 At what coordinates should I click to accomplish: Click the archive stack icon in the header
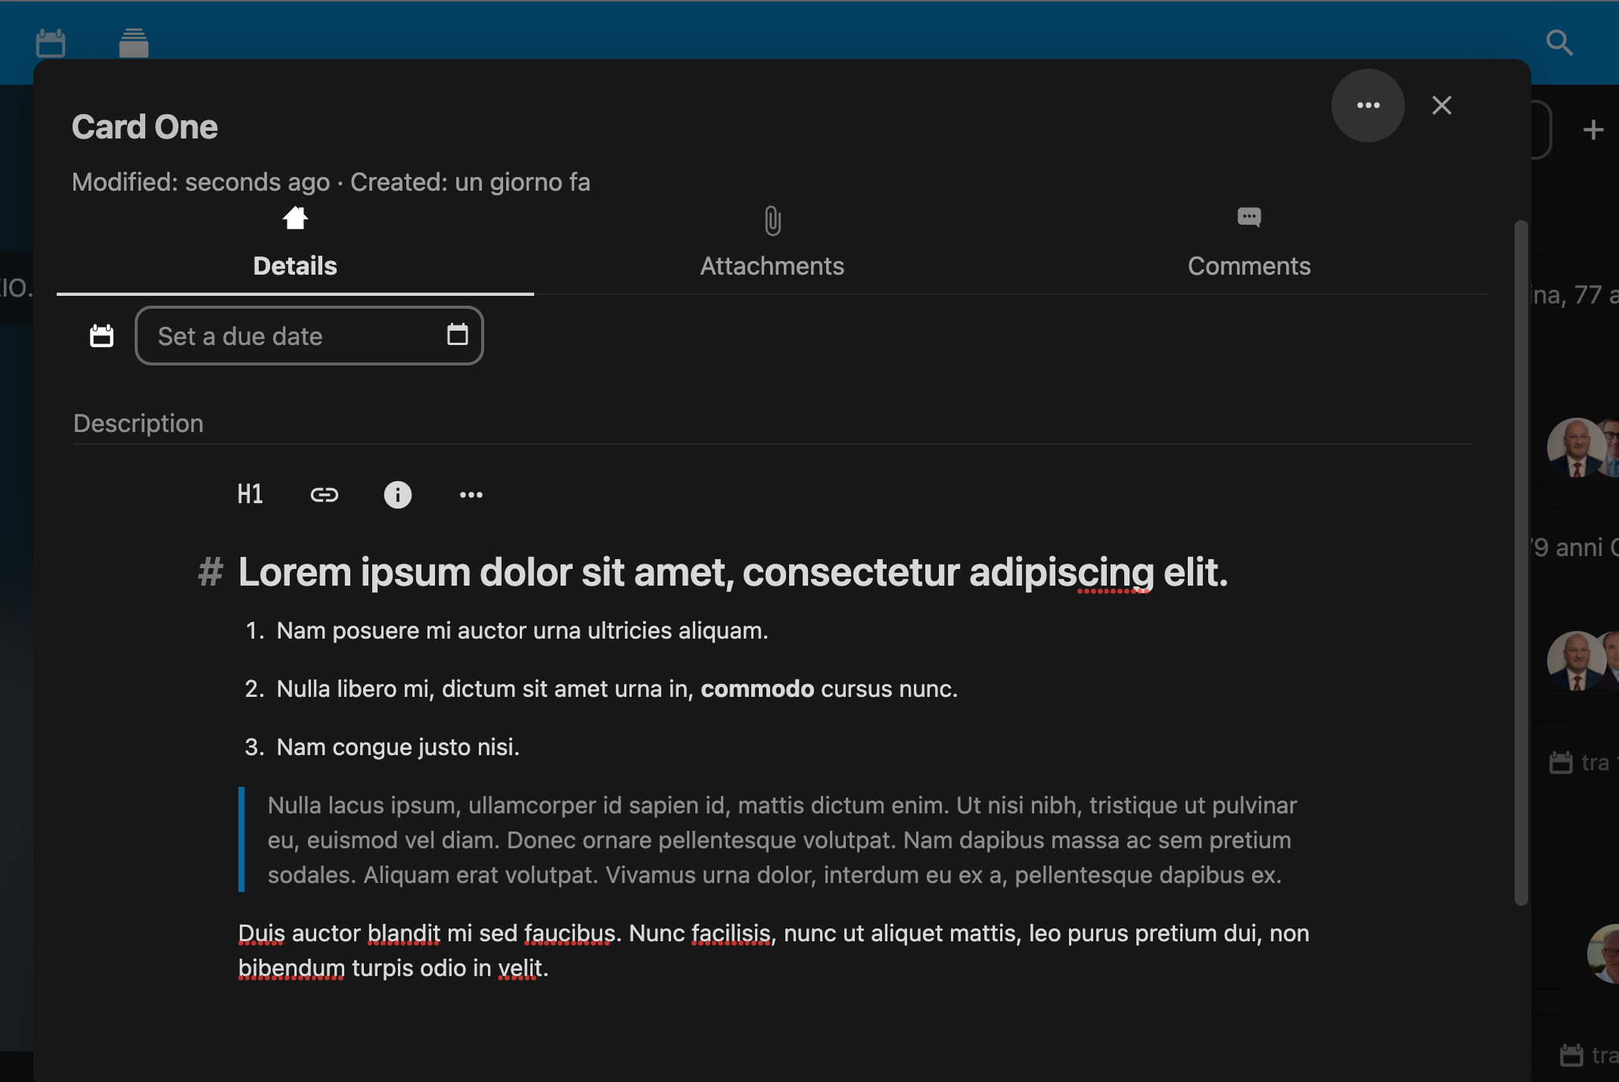134,42
